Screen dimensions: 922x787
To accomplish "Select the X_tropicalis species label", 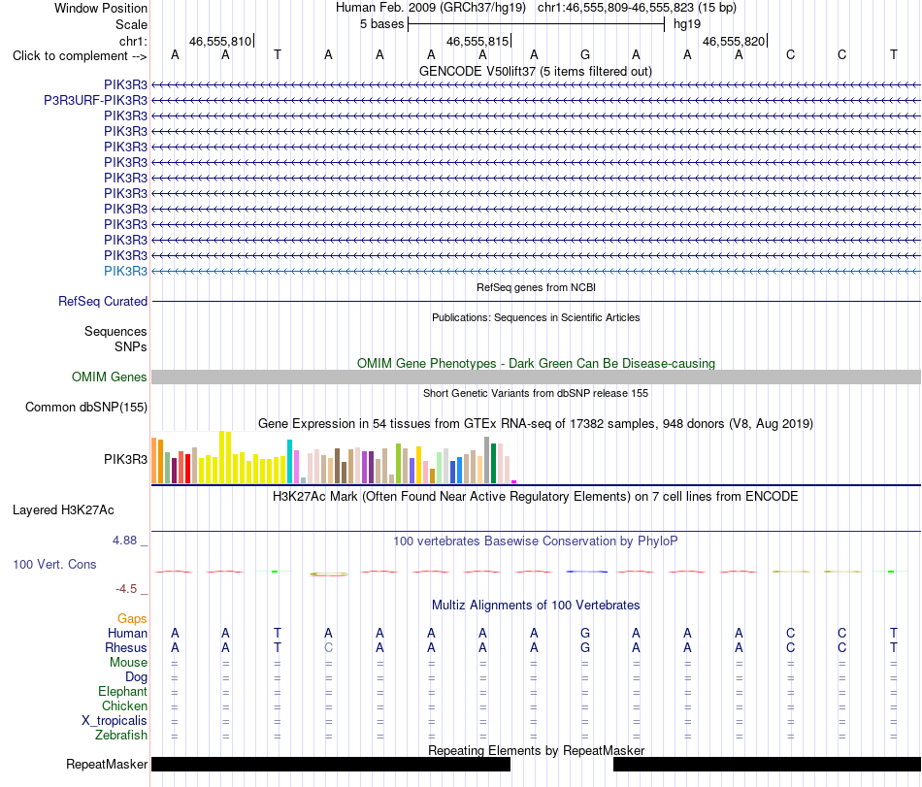I will [x=115, y=721].
